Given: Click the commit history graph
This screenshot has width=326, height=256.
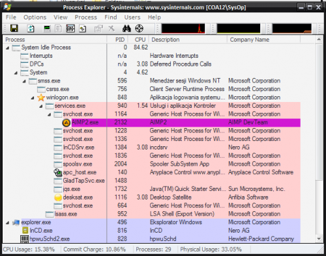Looking at the screenshot, I should pos(239,29).
